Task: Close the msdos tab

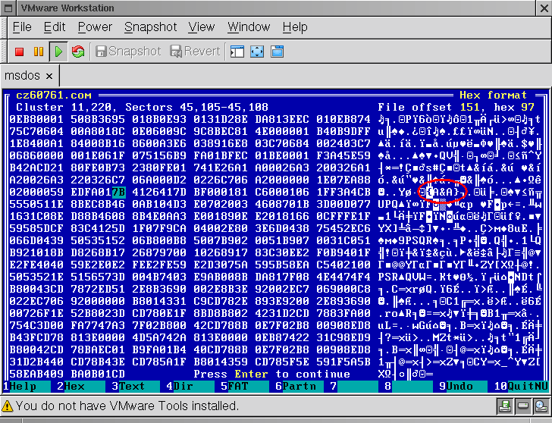Action: [x=49, y=76]
